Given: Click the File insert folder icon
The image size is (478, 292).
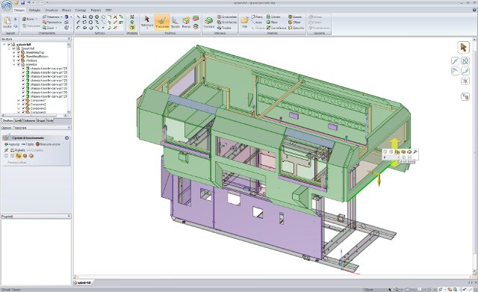Looking at the screenshot, I should point(244,22).
